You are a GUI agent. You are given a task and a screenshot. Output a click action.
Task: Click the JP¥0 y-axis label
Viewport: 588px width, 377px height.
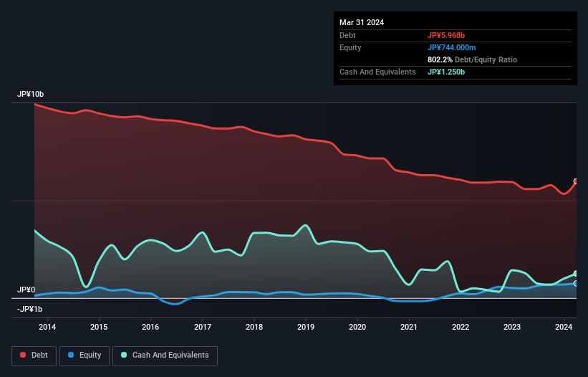(26, 290)
